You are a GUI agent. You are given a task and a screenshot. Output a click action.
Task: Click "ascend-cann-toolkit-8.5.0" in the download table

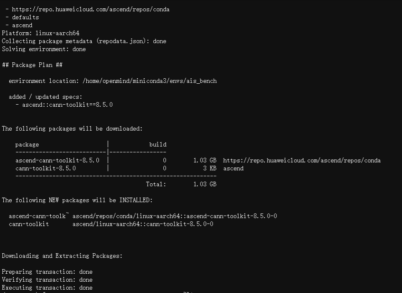pos(57,160)
